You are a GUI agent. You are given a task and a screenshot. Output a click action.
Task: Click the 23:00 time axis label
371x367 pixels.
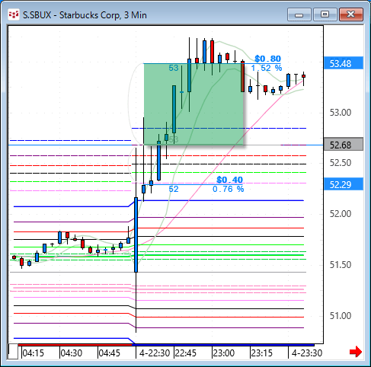(x=224, y=353)
